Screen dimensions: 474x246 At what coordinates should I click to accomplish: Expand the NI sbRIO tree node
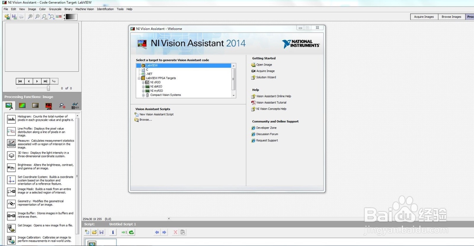[143, 86]
